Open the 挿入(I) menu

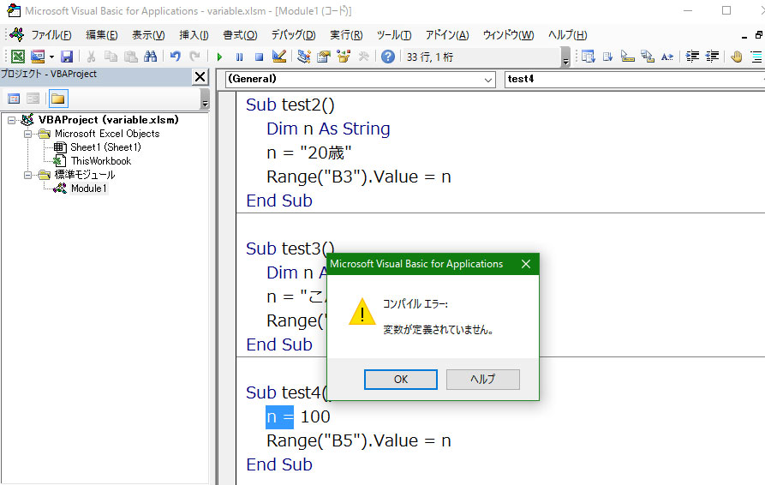194,35
